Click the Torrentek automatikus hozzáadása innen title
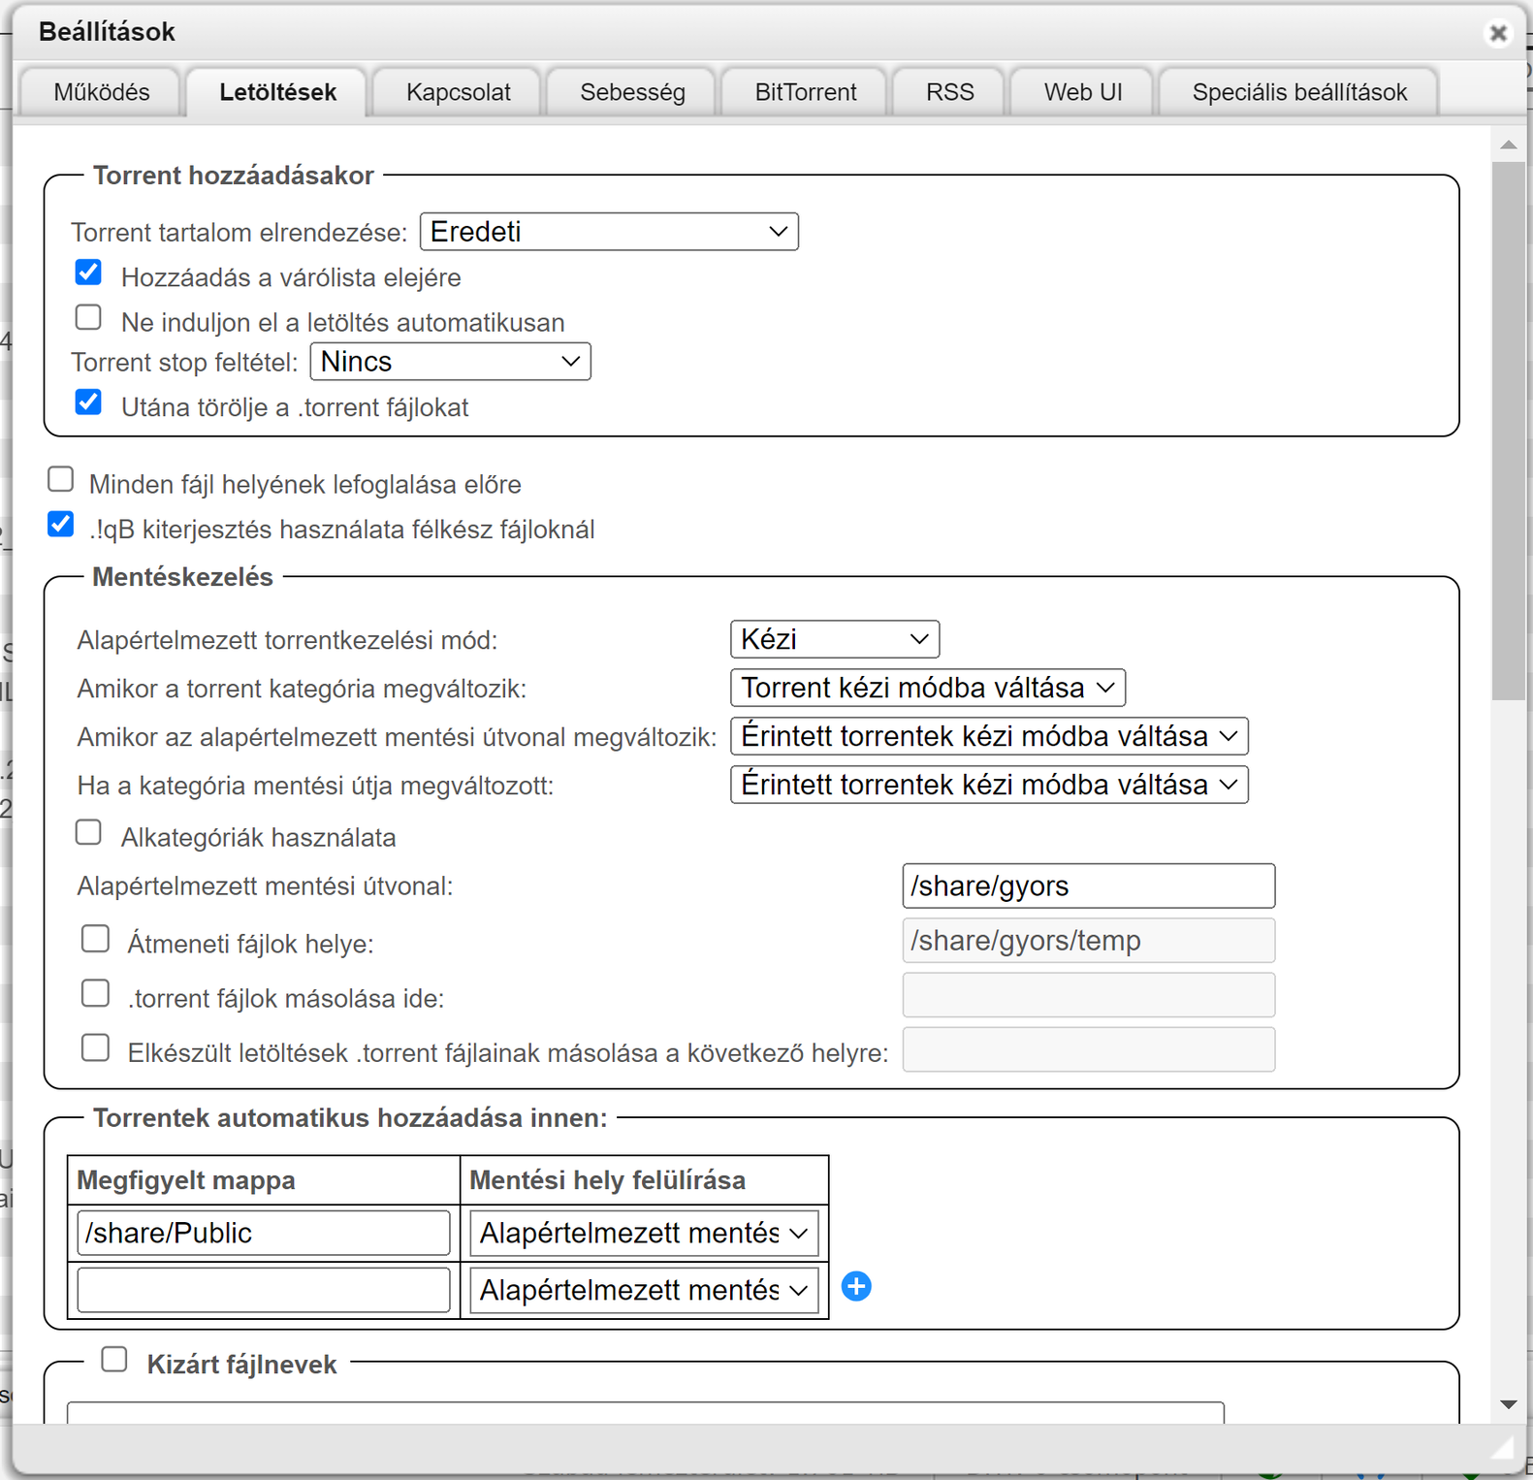This screenshot has height=1480, width=1533. (350, 1118)
